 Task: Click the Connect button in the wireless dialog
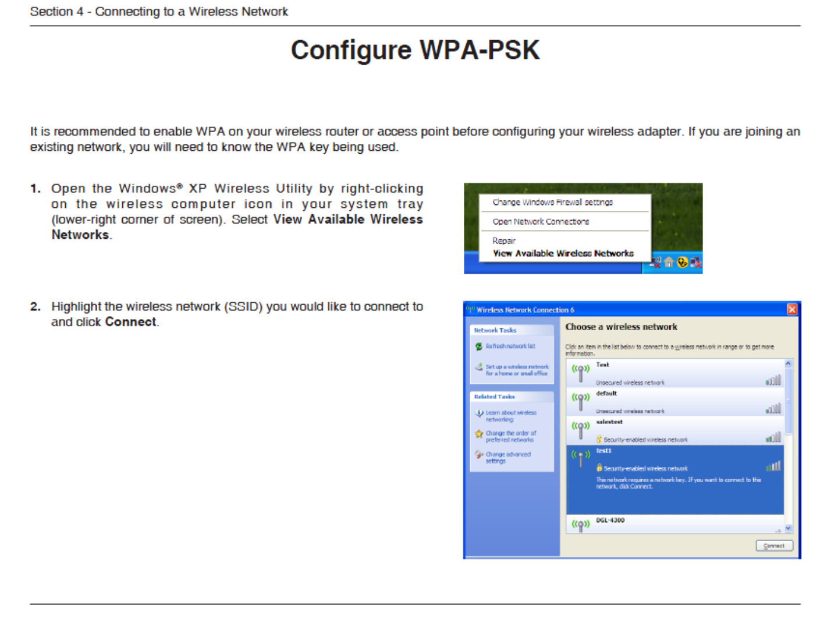point(774,546)
